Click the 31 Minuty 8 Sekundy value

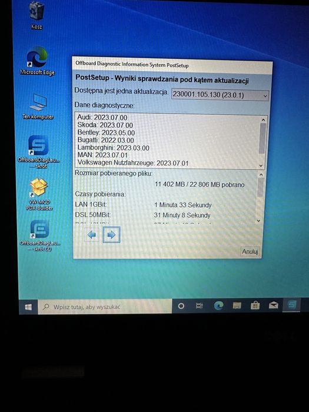182,215
